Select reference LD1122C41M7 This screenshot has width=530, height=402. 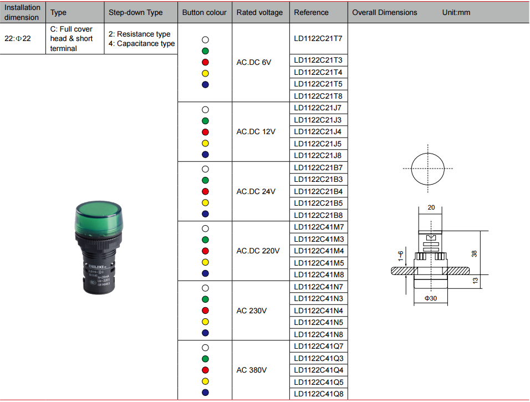(x=319, y=227)
